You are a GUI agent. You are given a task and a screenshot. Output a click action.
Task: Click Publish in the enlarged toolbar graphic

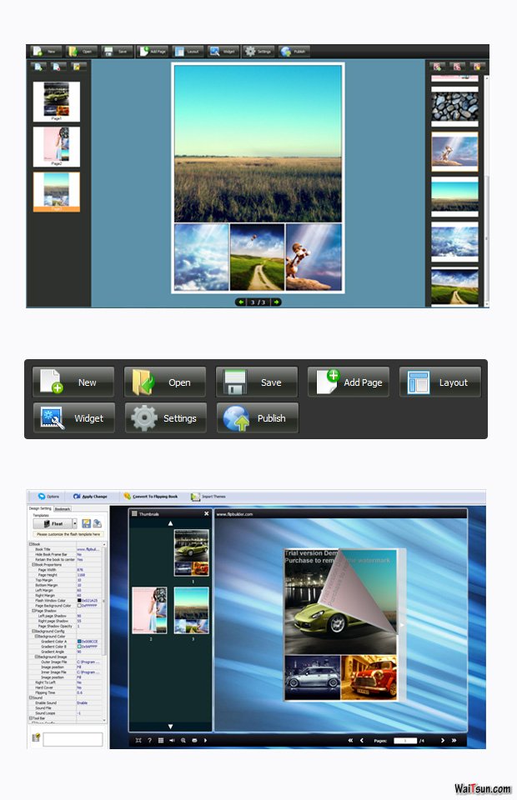click(x=258, y=417)
